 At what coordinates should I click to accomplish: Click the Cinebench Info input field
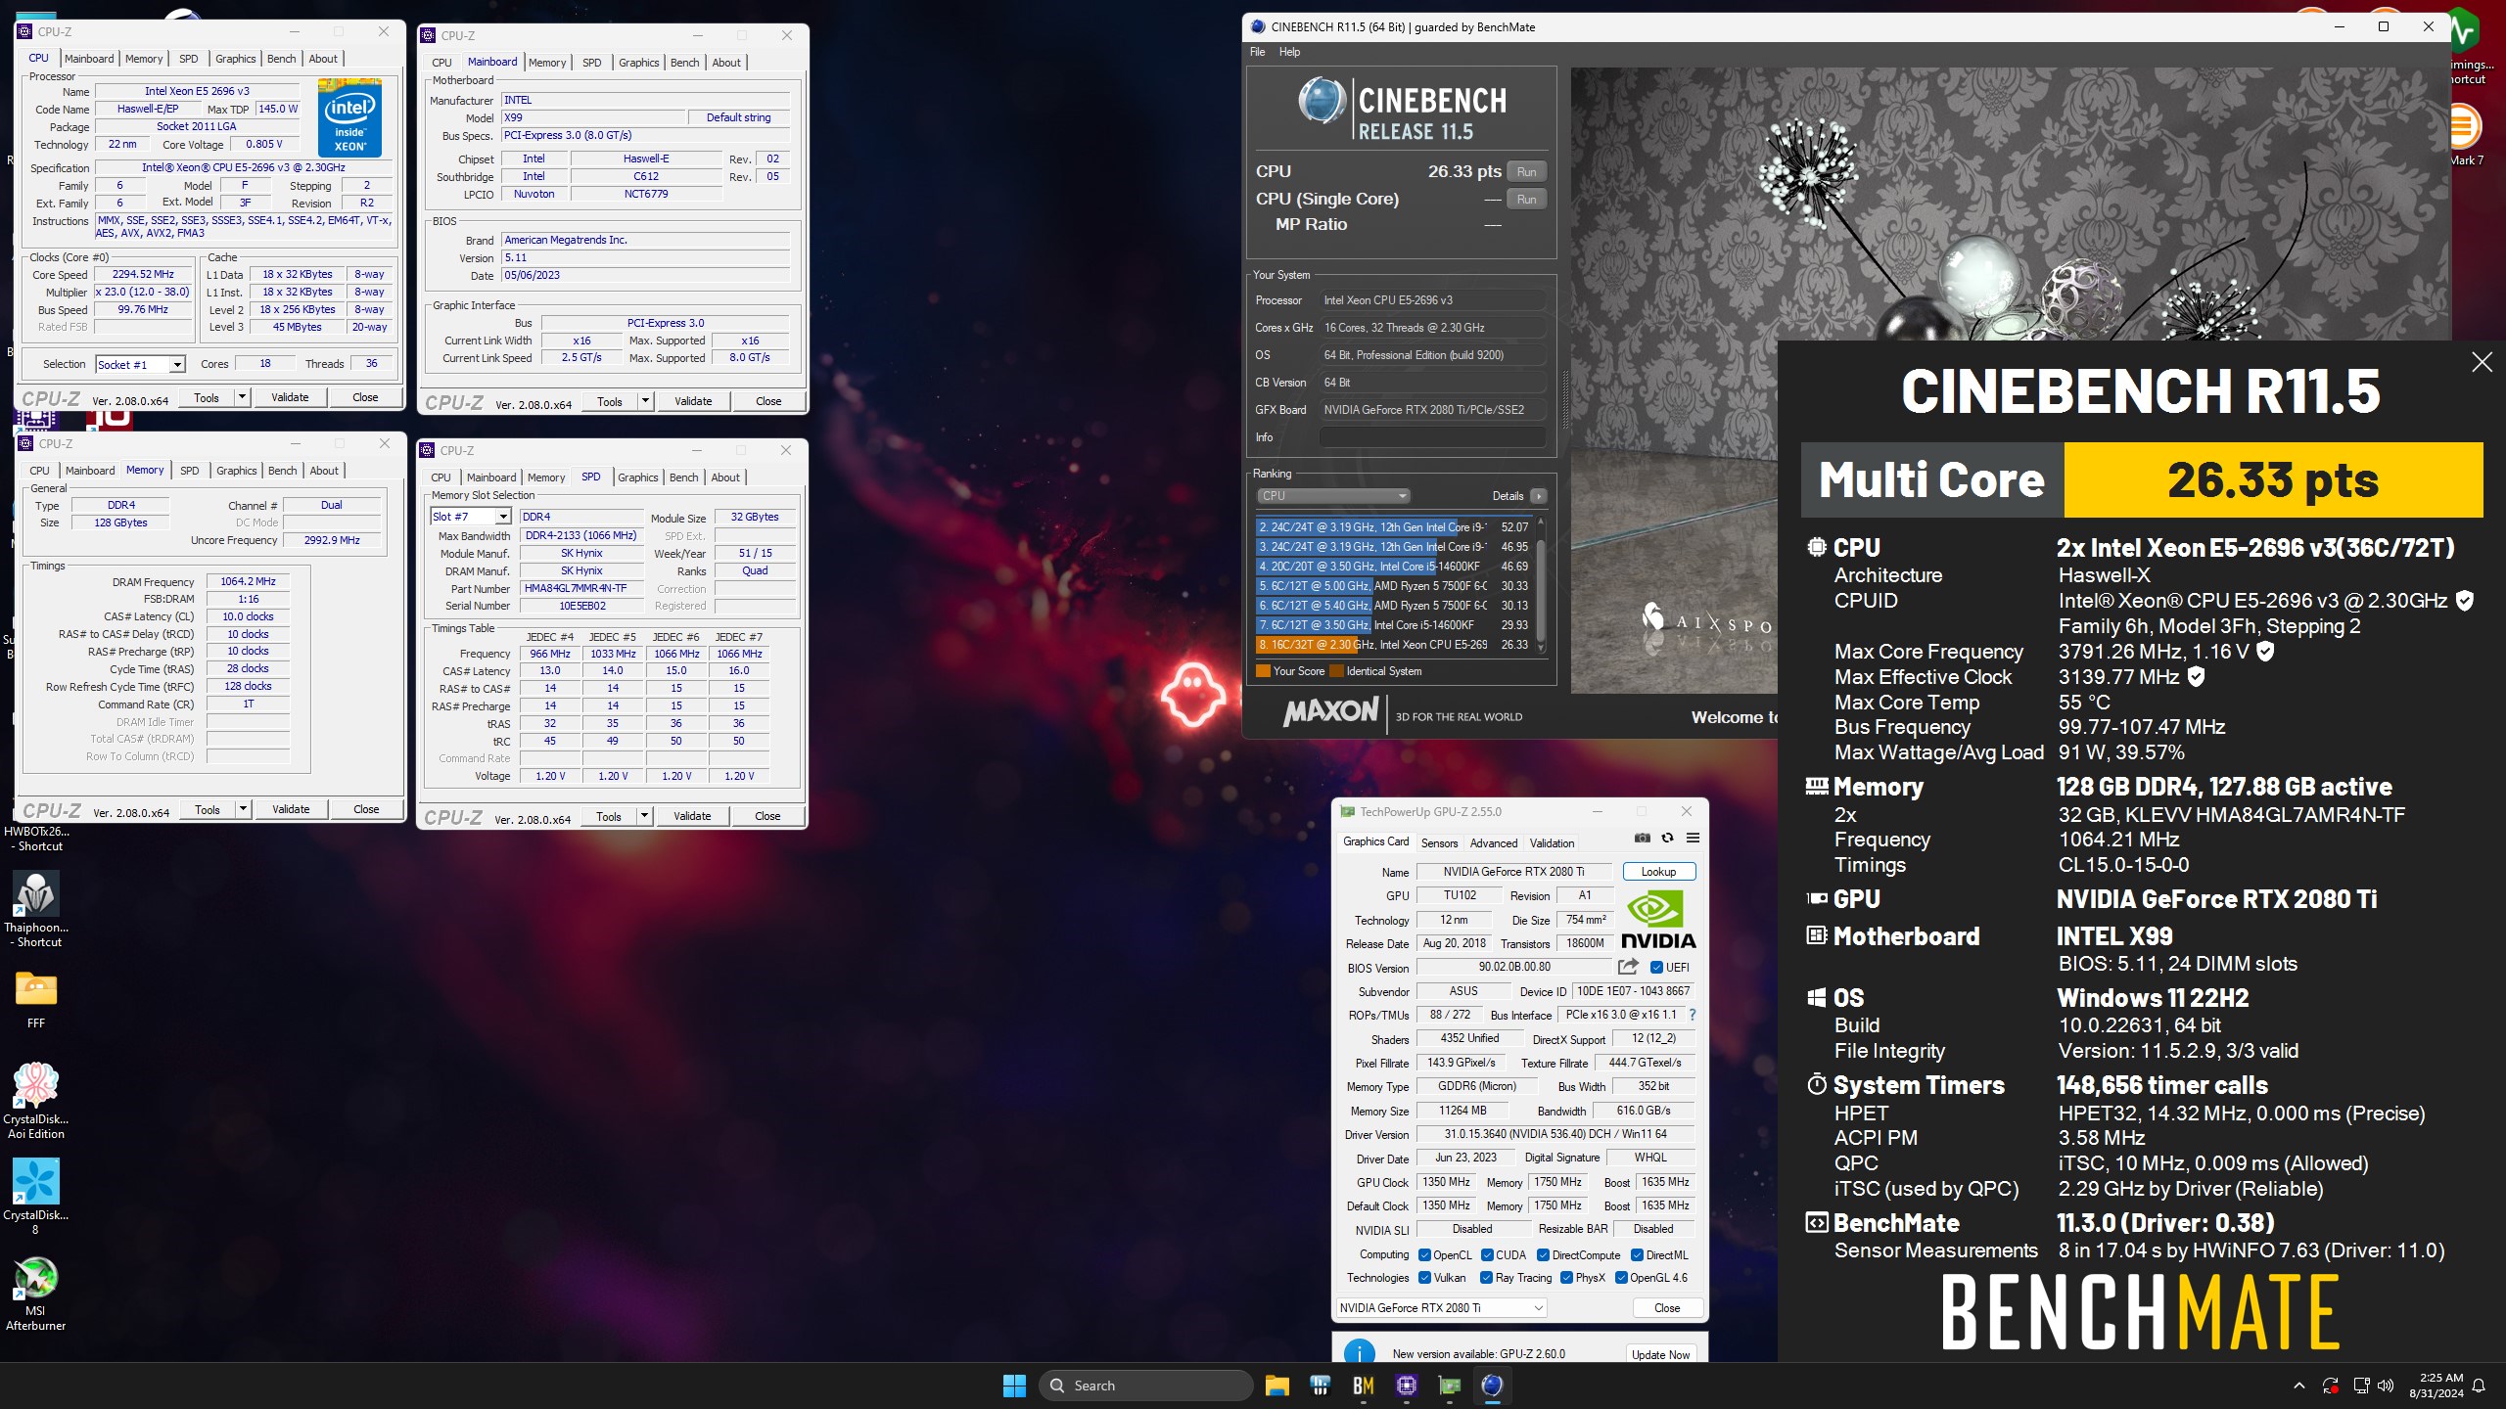(1433, 437)
